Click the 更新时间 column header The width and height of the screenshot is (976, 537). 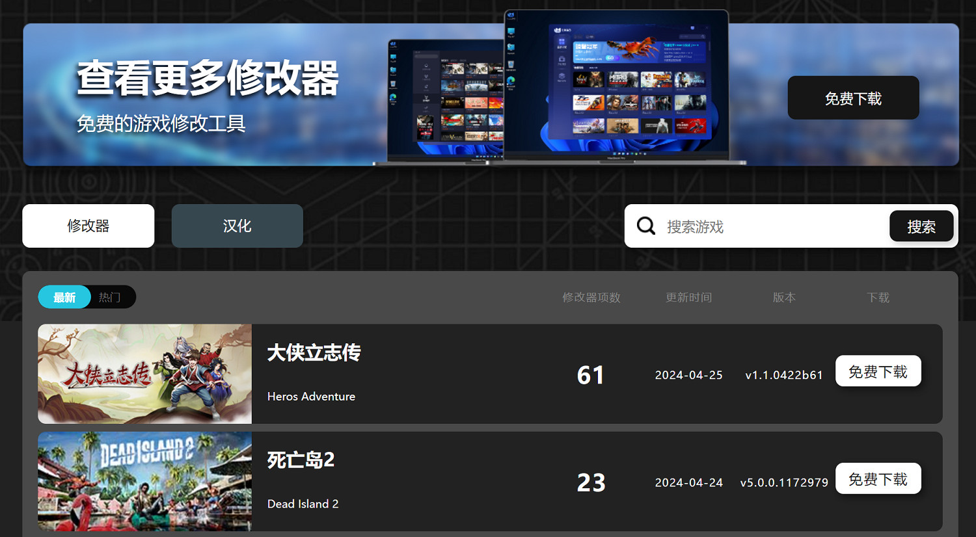point(688,297)
